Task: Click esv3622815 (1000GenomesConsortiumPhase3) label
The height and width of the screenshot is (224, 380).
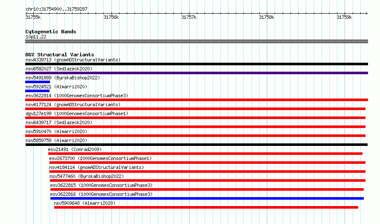Action: (x=101, y=185)
